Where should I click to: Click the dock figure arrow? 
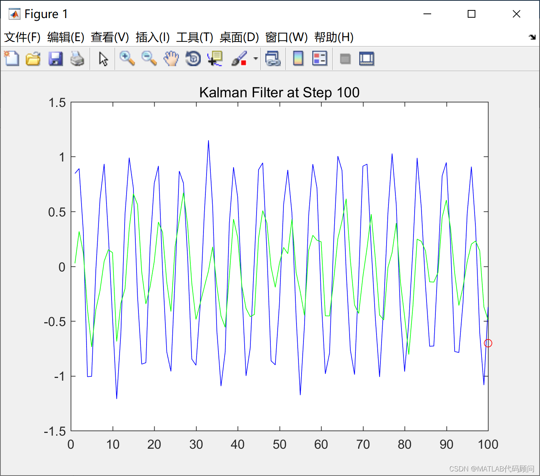(x=533, y=37)
